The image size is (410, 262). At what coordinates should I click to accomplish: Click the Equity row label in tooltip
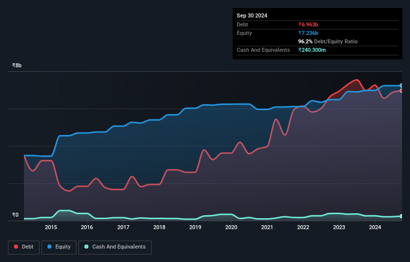(244, 33)
